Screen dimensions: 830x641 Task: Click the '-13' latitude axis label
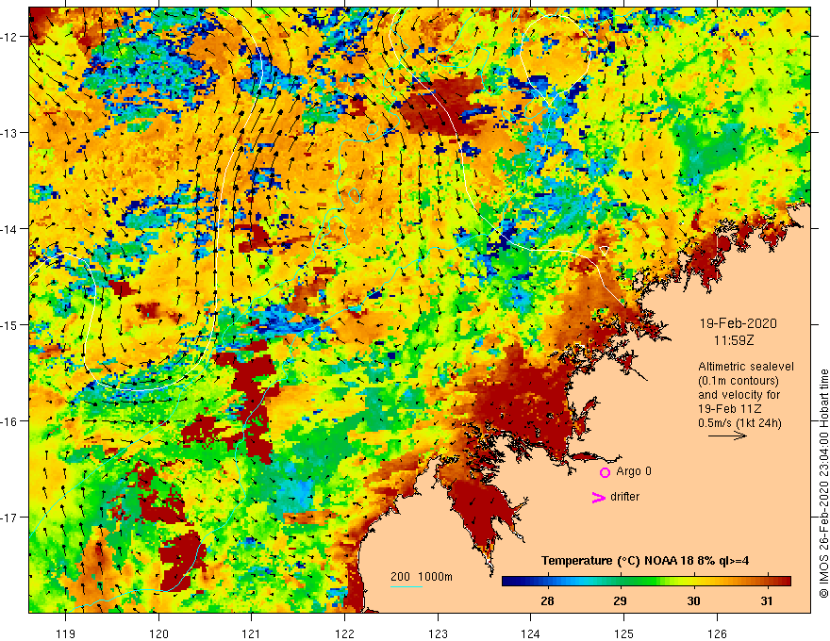10,133
